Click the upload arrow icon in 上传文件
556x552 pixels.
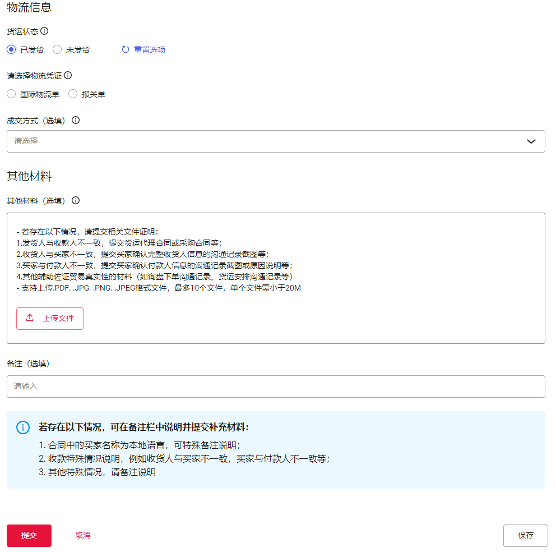point(30,318)
